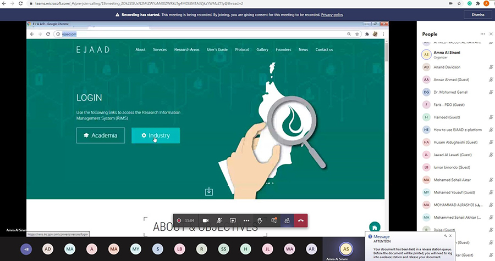Unmute microphone in meeting toolbar

[x=219, y=221]
